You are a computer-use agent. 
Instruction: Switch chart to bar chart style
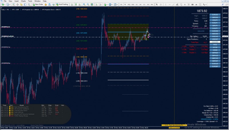pos(72,5)
